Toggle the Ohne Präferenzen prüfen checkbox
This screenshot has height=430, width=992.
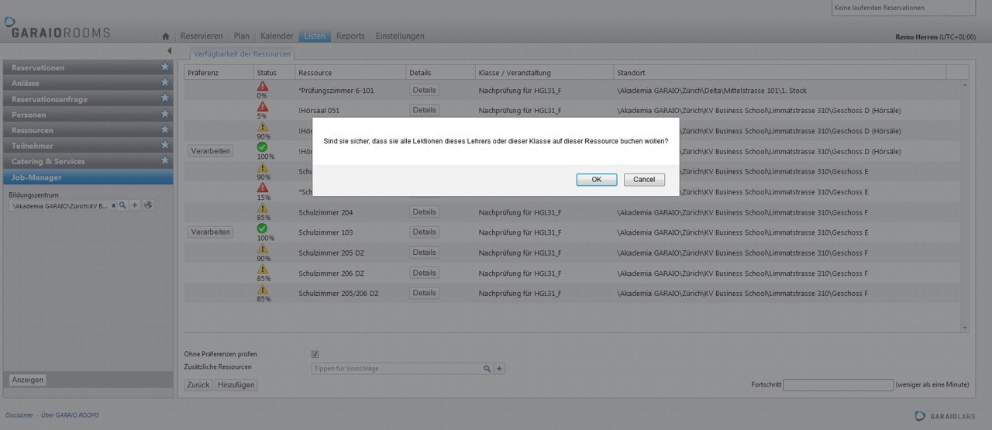tap(315, 354)
